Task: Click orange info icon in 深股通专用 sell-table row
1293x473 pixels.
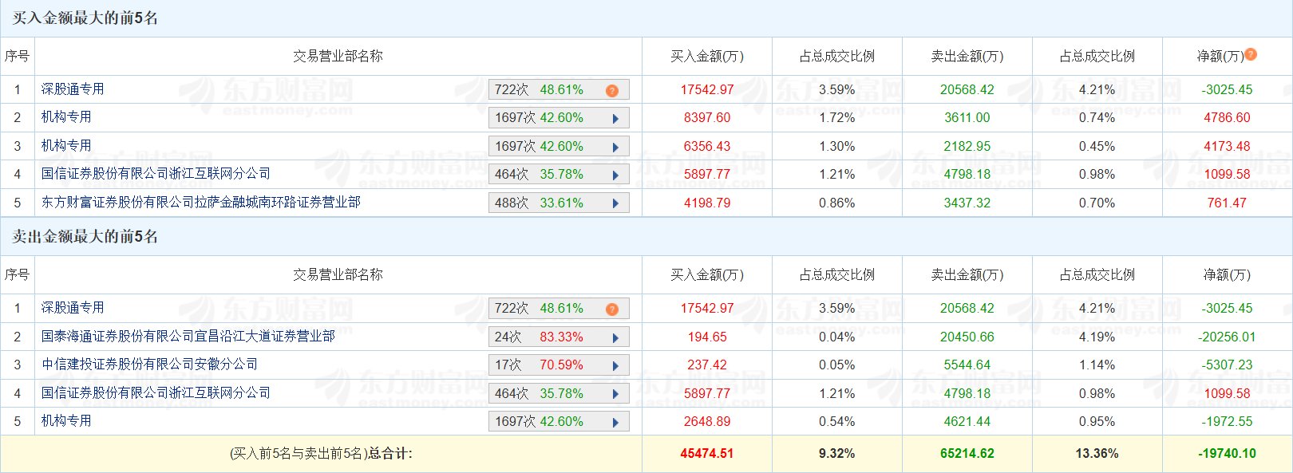Action: pyautogui.click(x=611, y=309)
